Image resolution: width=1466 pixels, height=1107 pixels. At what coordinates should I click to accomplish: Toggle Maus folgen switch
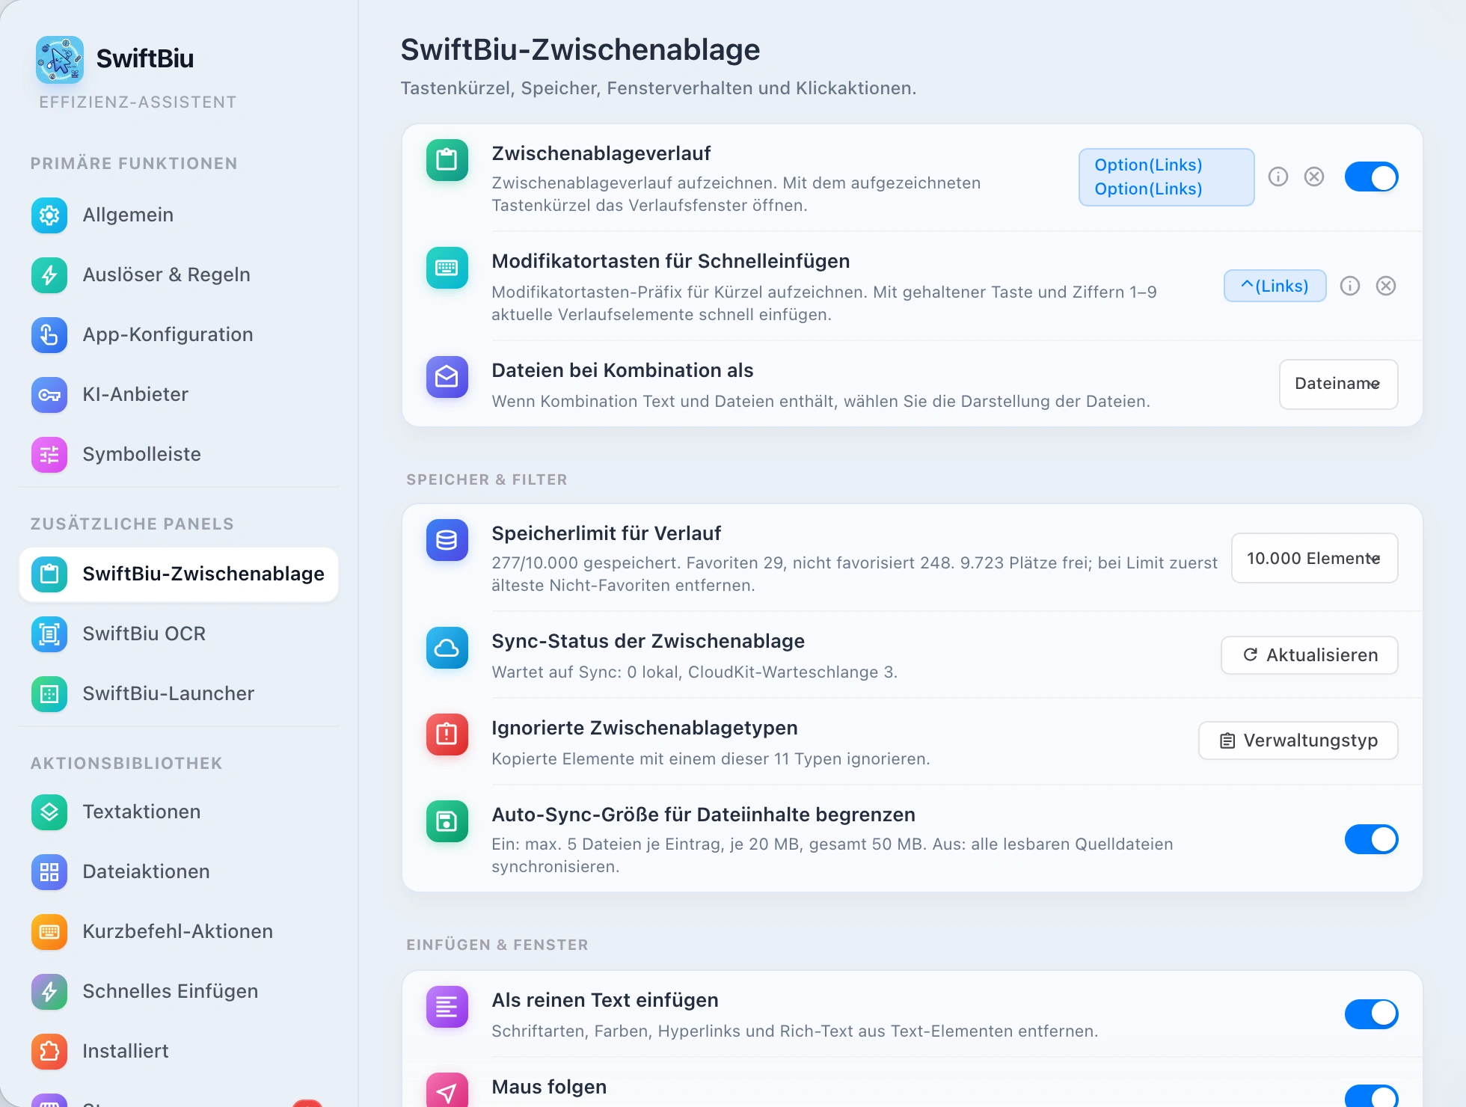pos(1372,1097)
